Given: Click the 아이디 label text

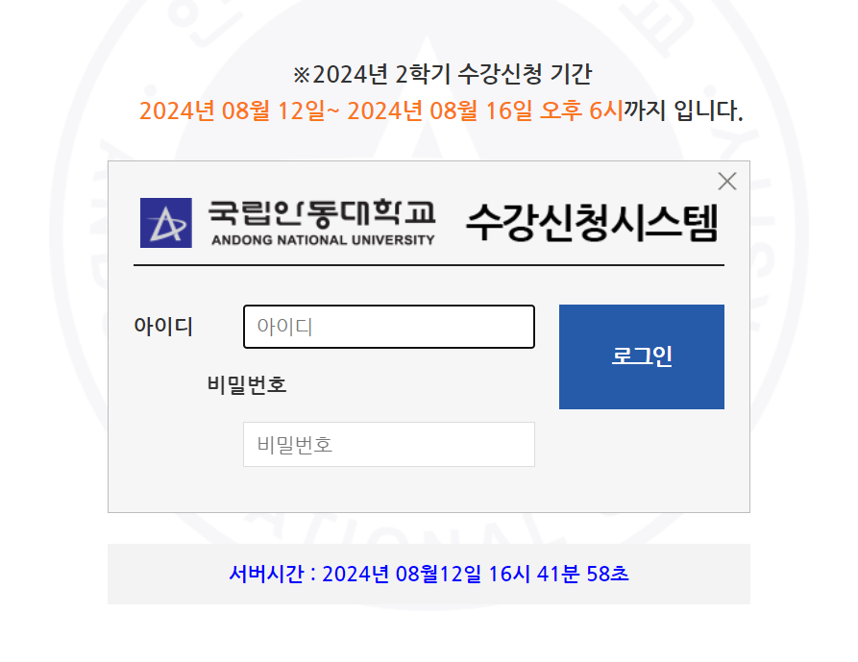Looking at the screenshot, I should pos(163,327).
